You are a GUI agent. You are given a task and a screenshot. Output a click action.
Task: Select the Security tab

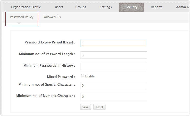coord(131,7)
